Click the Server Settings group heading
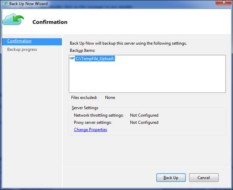The image size is (233, 190). click(85, 108)
